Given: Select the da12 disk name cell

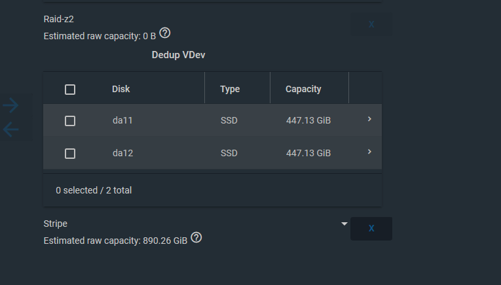Looking at the screenshot, I should (x=123, y=153).
